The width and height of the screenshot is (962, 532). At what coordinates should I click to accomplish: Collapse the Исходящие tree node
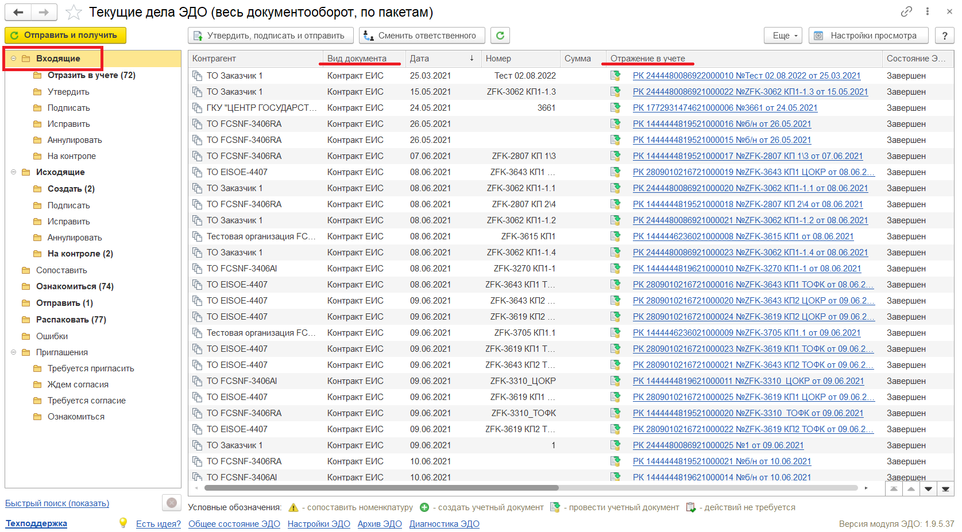tap(14, 172)
